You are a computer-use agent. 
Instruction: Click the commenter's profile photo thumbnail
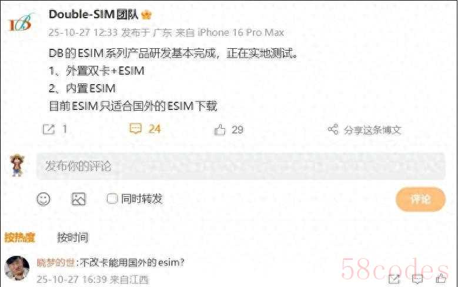coord(17,268)
